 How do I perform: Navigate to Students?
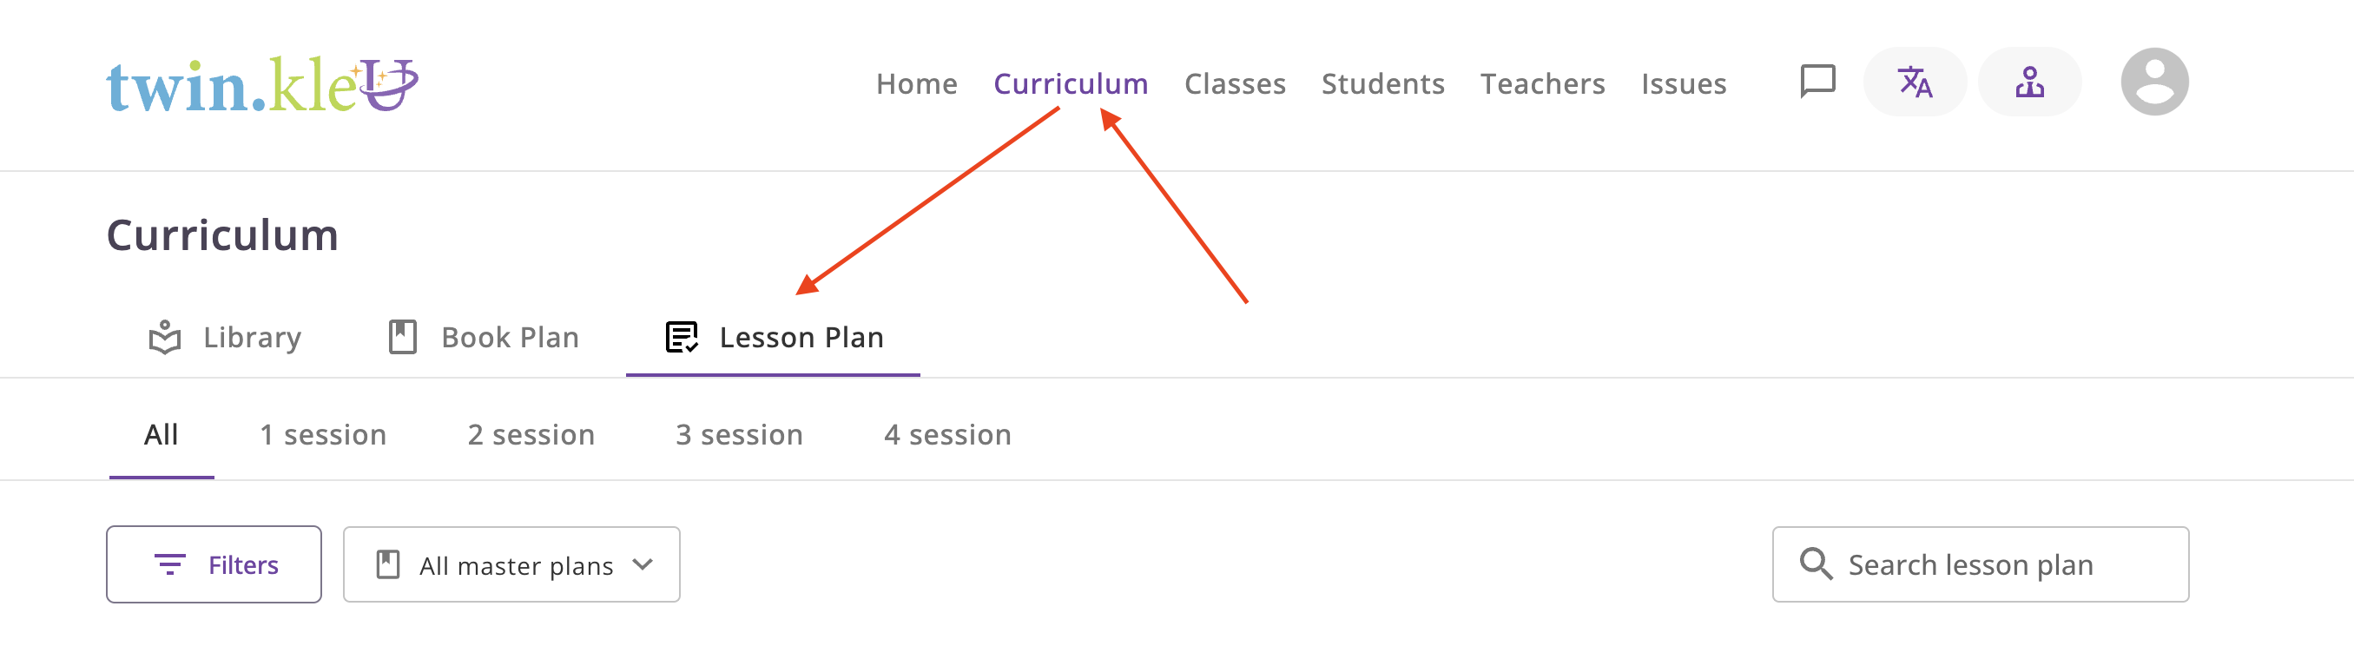pyautogui.click(x=1382, y=84)
